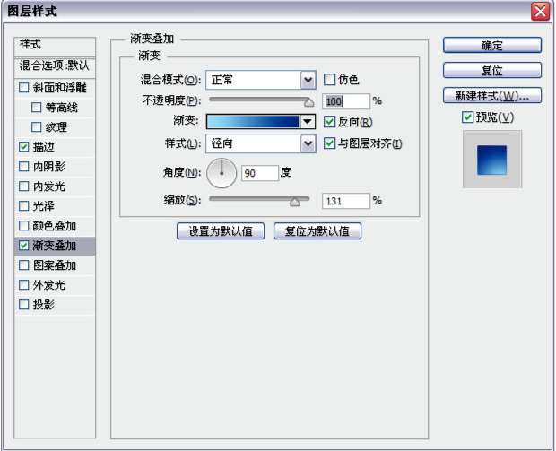The image size is (556, 451).
Task: Select the 投影 style row label
Action: pyautogui.click(x=44, y=305)
